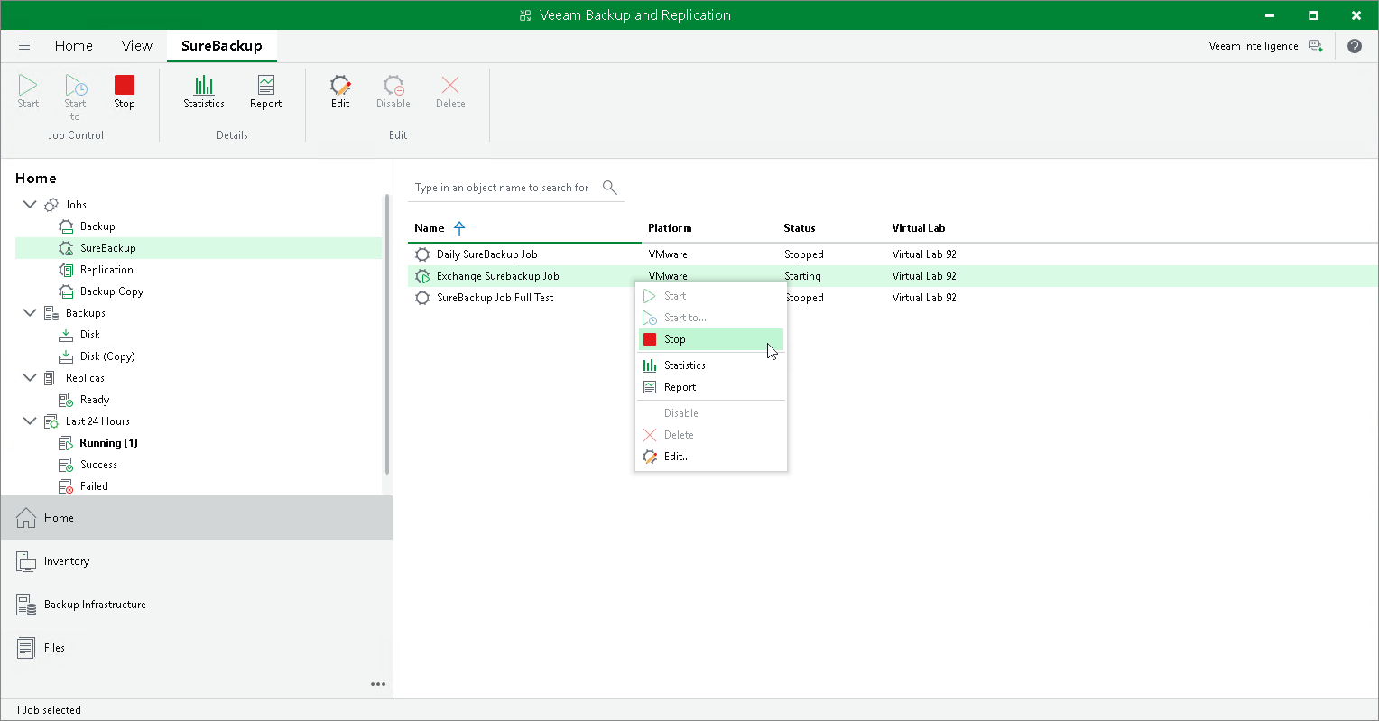The width and height of the screenshot is (1379, 721).
Task: Click the SureBackup Job Full Test icon
Action: [x=422, y=298]
